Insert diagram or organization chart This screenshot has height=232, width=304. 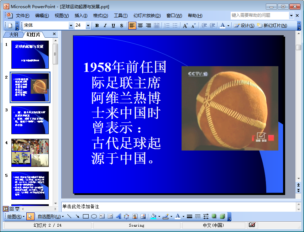126,216
